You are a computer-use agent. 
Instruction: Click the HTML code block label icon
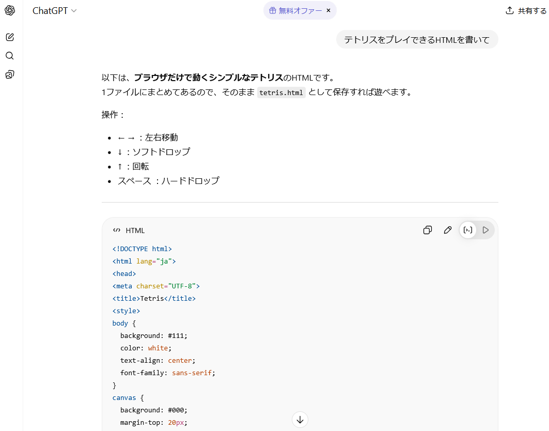point(117,230)
